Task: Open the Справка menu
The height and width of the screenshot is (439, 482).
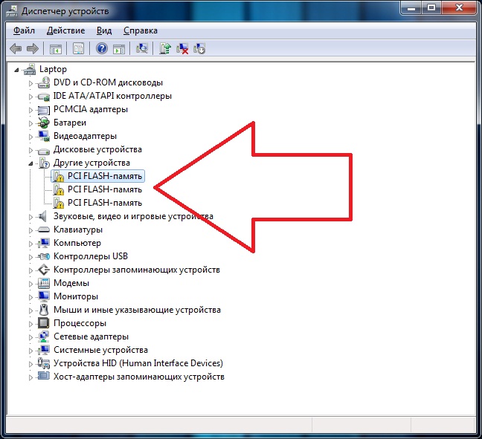Action: click(x=140, y=30)
